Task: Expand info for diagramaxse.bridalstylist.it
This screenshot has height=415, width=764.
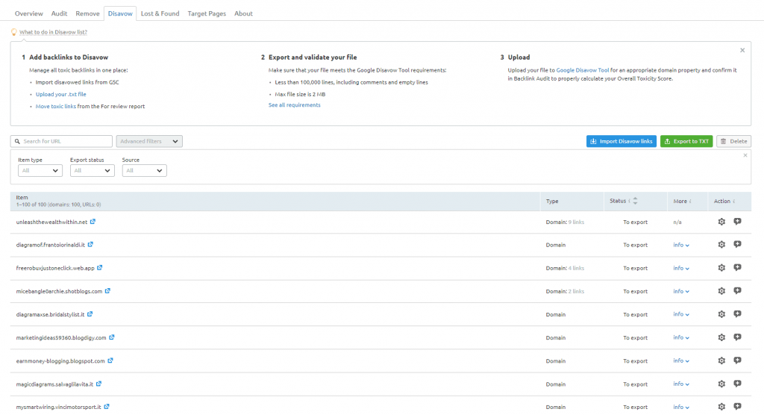Action: [x=681, y=314]
